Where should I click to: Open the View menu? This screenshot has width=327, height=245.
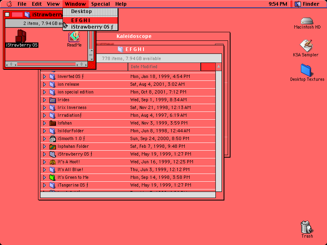pos(53,4)
